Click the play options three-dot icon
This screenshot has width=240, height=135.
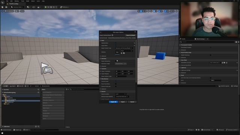tap(56, 7)
